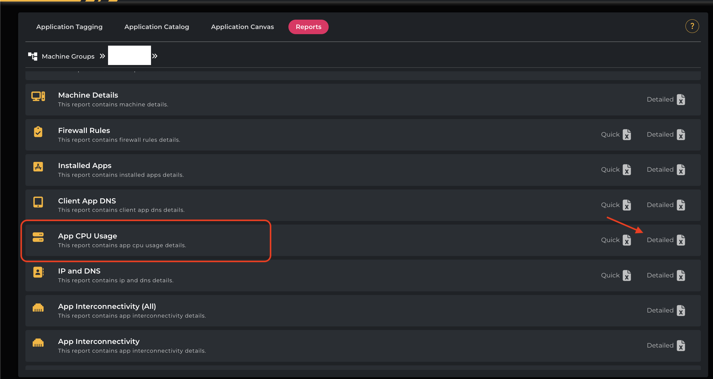713x379 pixels.
Task: Download the Client App DNS quick Excel report
Action: click(x=627, y=205)
